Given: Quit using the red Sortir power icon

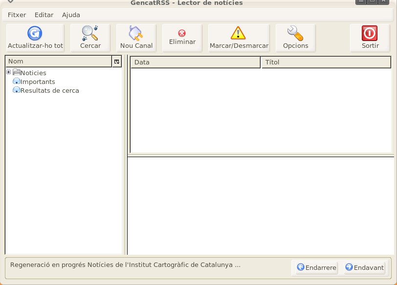Looking at the screenshot, I should click(370, 33).
